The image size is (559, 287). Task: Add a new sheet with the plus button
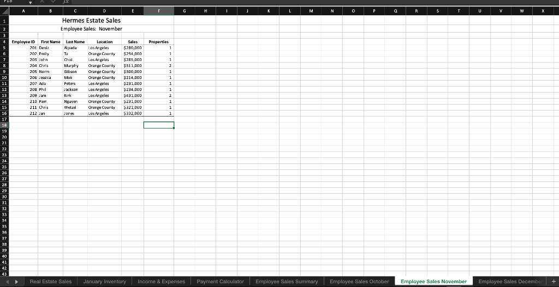pyautogui.click(x=554, y=282)
